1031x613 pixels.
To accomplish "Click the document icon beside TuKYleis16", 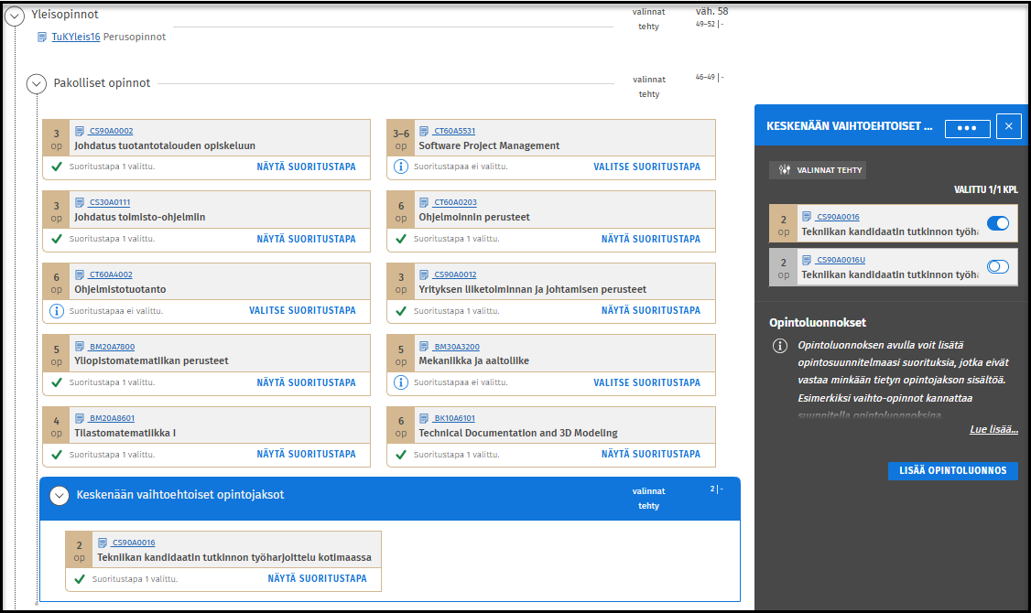I will coord(42,38).
